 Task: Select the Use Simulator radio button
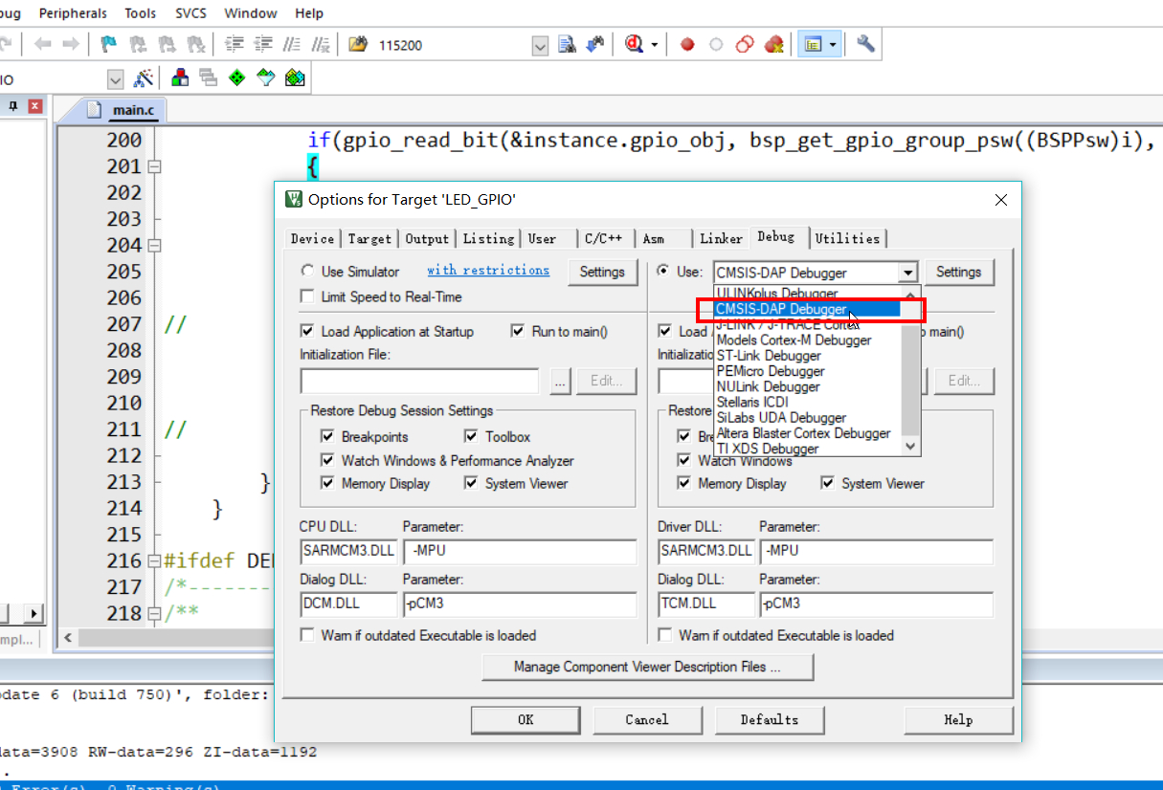(x=308, y=272)
